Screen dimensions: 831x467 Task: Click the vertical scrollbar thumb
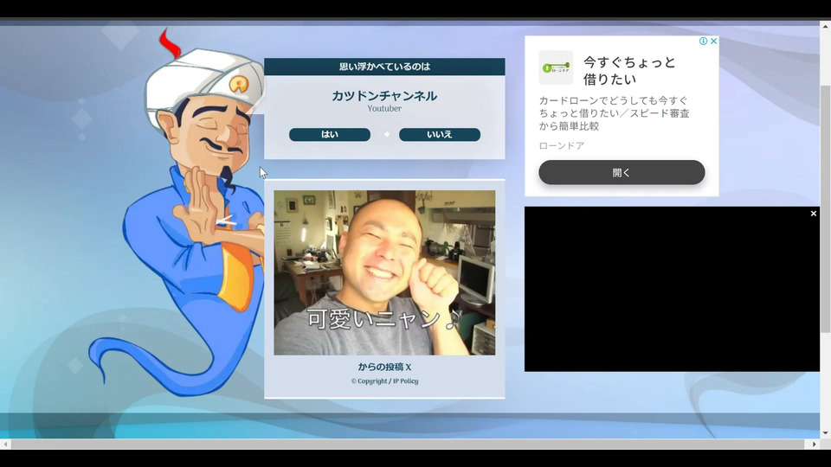pyautogui.click(x=825, y=208)
